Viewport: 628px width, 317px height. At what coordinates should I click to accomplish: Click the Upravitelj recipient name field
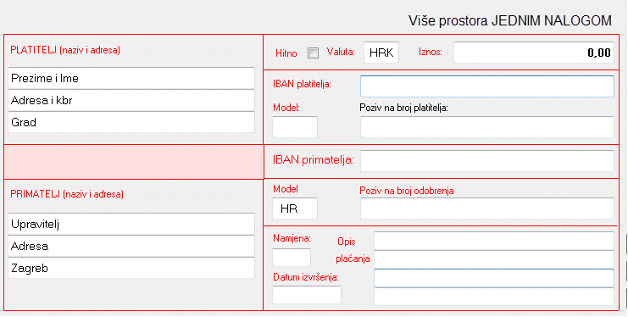(x=131, y=224)
